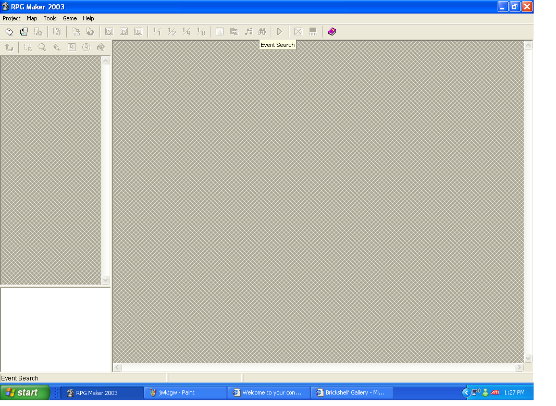556x406 pixels.
Task: Click the tileset palette scroll up arrow
Action: pyautogui.click(x=106, y=61)
